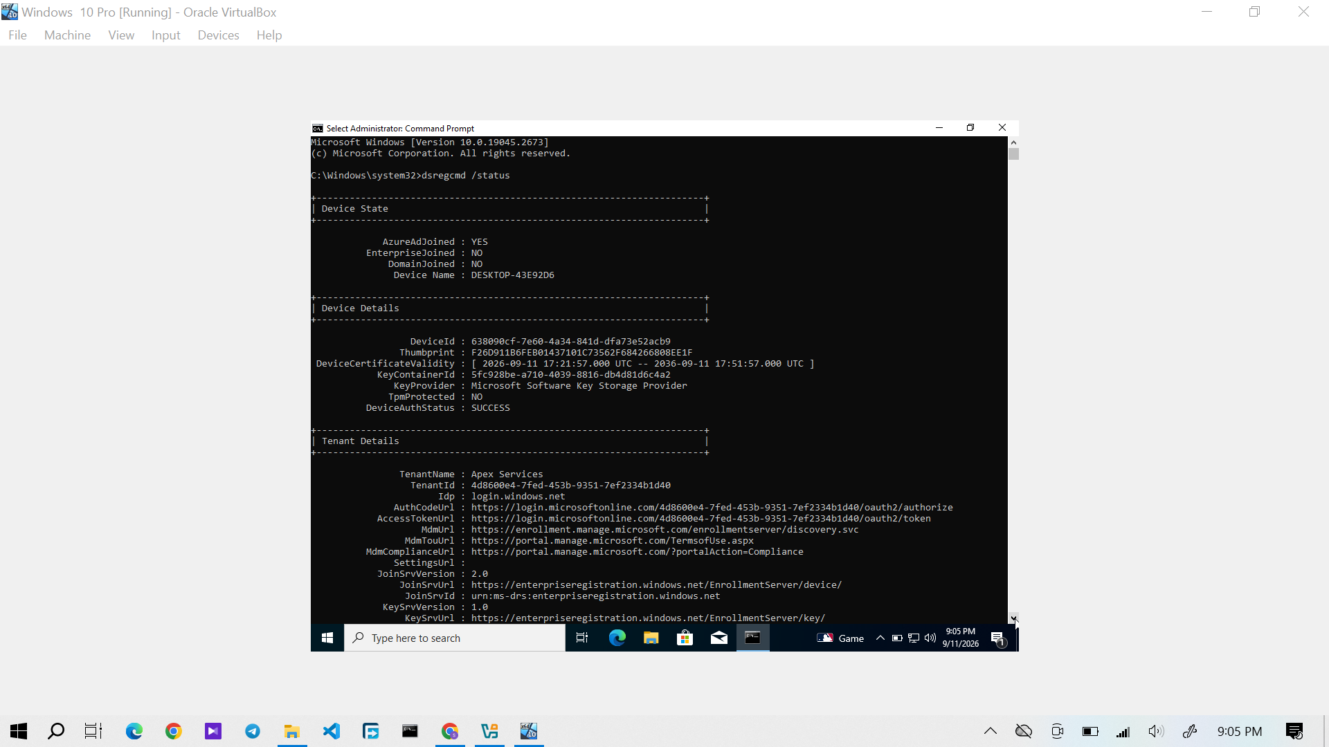The image size is (1329, 747).
Task: Click the DeviceAuthStatus SUCCESS value
Action: 491,407
